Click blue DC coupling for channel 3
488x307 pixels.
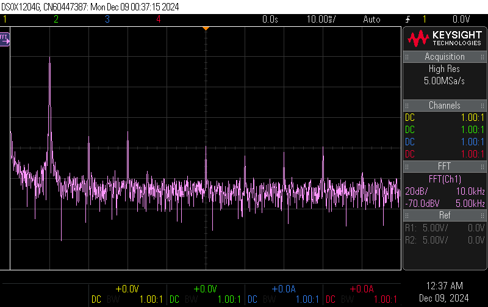click(x=410, y=142)
